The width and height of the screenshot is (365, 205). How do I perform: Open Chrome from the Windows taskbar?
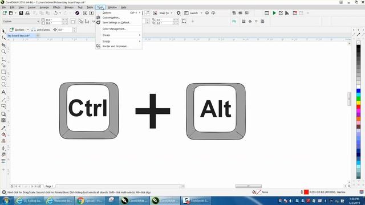point(90,200)
